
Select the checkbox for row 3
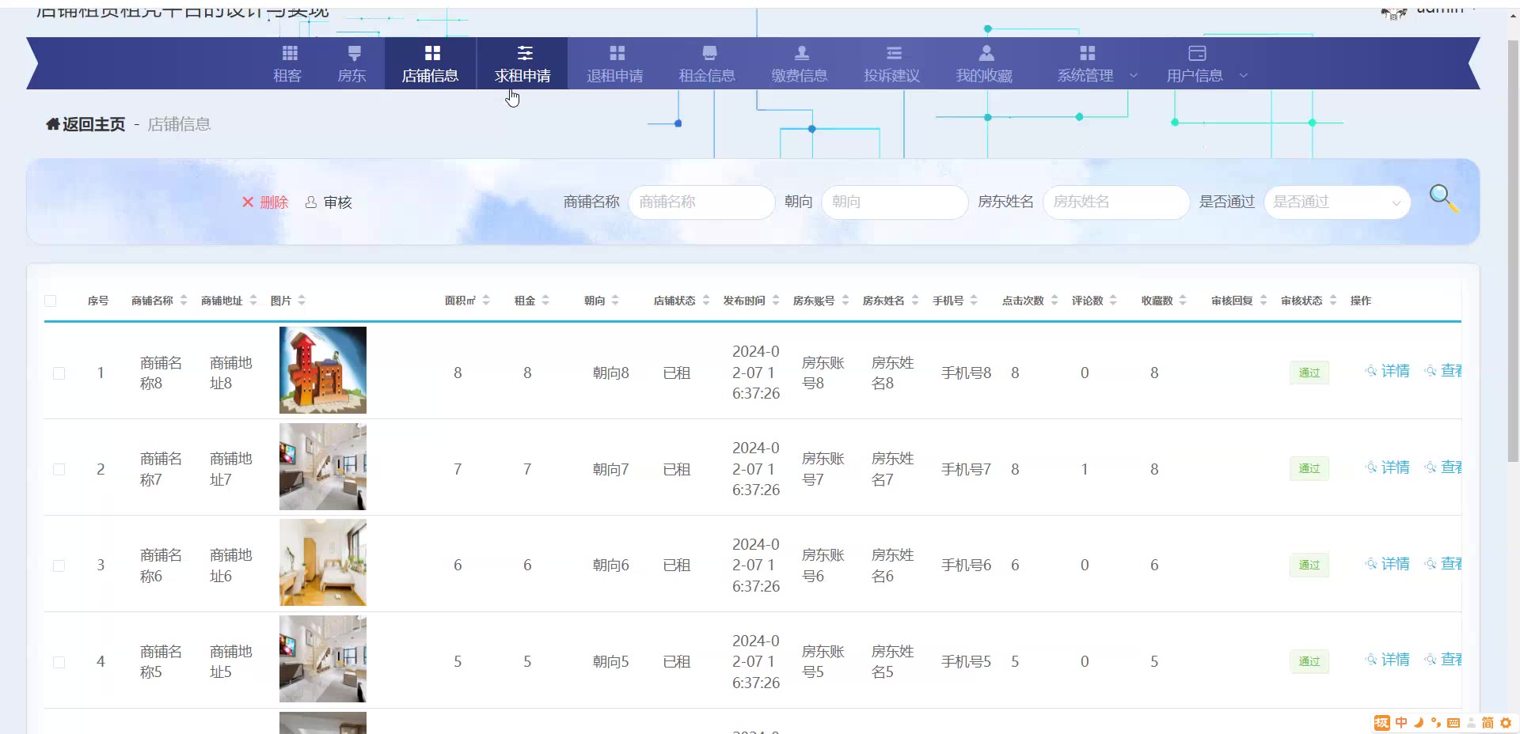(x=59, y=566)
